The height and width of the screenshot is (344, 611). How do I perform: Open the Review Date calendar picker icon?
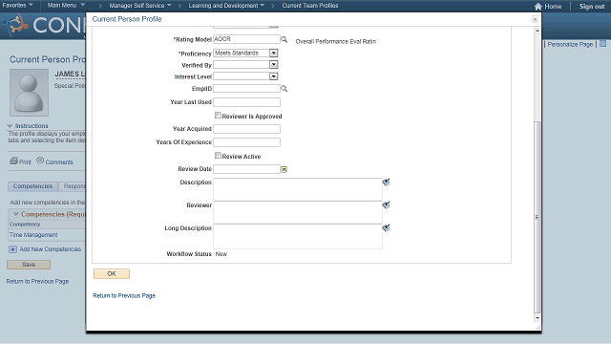click(x=284, y=169)
